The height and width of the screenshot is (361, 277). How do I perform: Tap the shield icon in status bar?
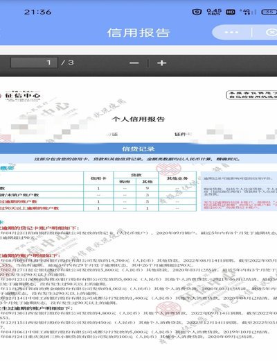tap(197, 12)
